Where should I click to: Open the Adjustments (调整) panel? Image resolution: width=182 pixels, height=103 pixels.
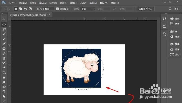(175, 37)
